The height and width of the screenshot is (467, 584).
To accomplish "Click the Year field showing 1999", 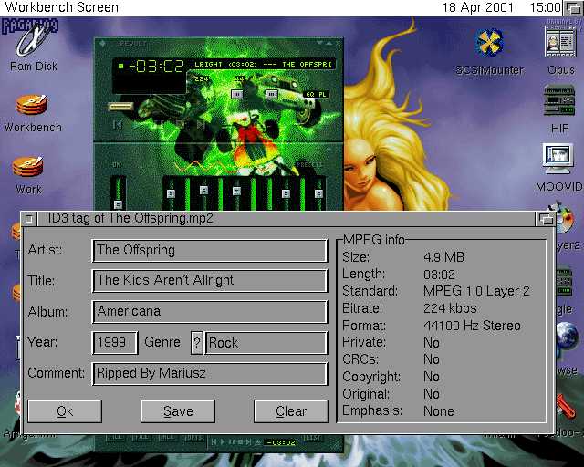I will [115, 343].
